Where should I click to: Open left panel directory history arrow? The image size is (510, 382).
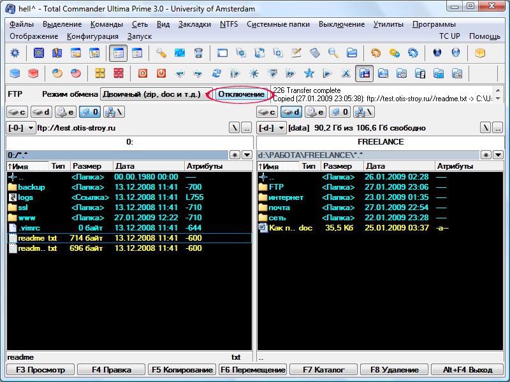(247, 155)
